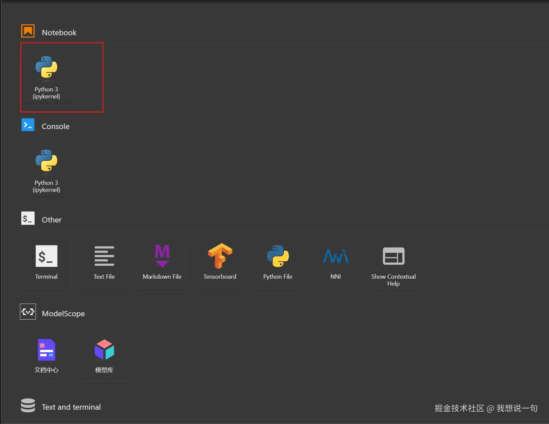Open the ModelScope 文档中心 card
The height and width of the screenshot is (424, 549).
[x=47, y=358]
